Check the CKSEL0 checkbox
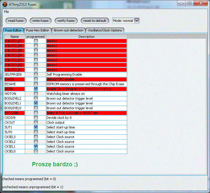 click(x=36, y=151)
